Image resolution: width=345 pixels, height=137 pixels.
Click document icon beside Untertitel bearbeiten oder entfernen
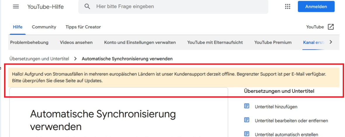[247, 120]
